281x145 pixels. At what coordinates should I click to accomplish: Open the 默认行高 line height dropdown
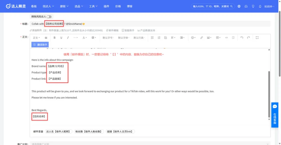click(139, 38)
